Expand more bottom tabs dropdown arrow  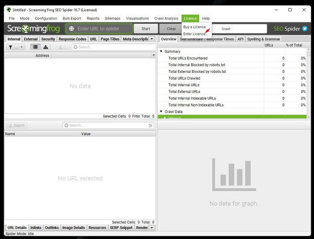(152, 228)
